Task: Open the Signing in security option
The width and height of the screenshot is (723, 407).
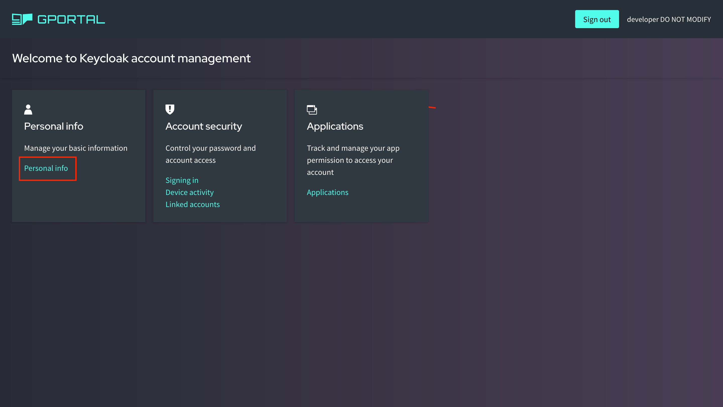Action: (x=182, y=180)
